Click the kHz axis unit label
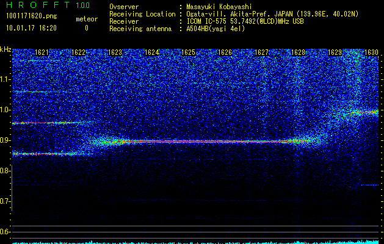 tap(5, 49)
